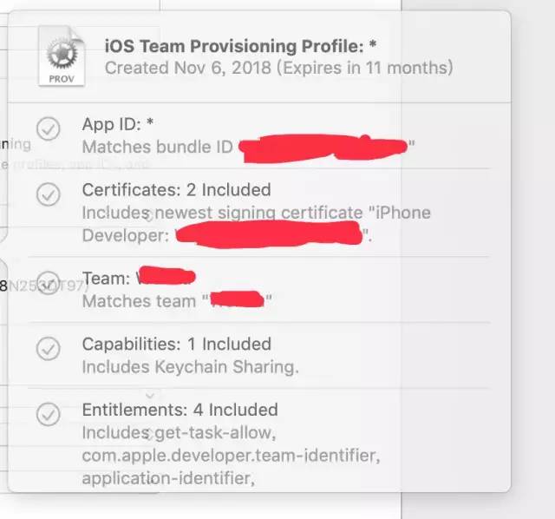Select the 'Team:' heading label
This screenshot has width=555, height=519.
coord(106,279)
